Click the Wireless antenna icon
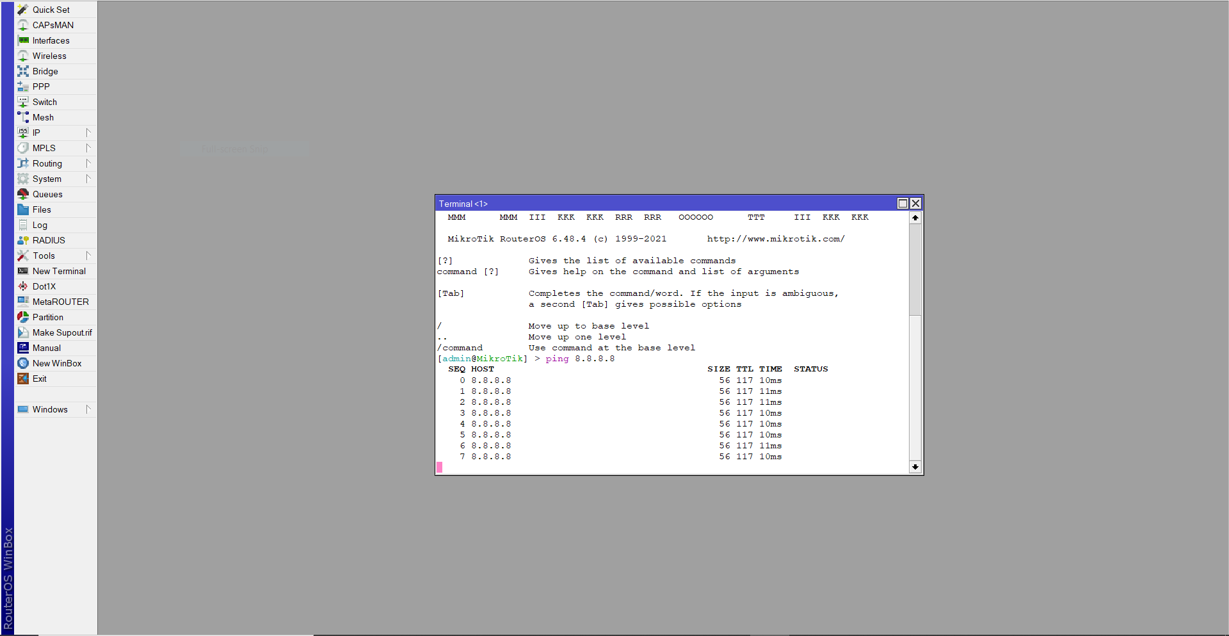This screenshot has height=636, width=1229. point(23,56)
